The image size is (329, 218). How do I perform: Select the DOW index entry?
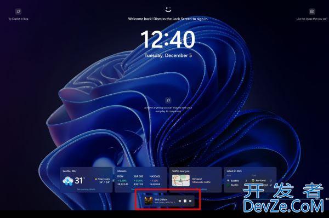point(123,180)
